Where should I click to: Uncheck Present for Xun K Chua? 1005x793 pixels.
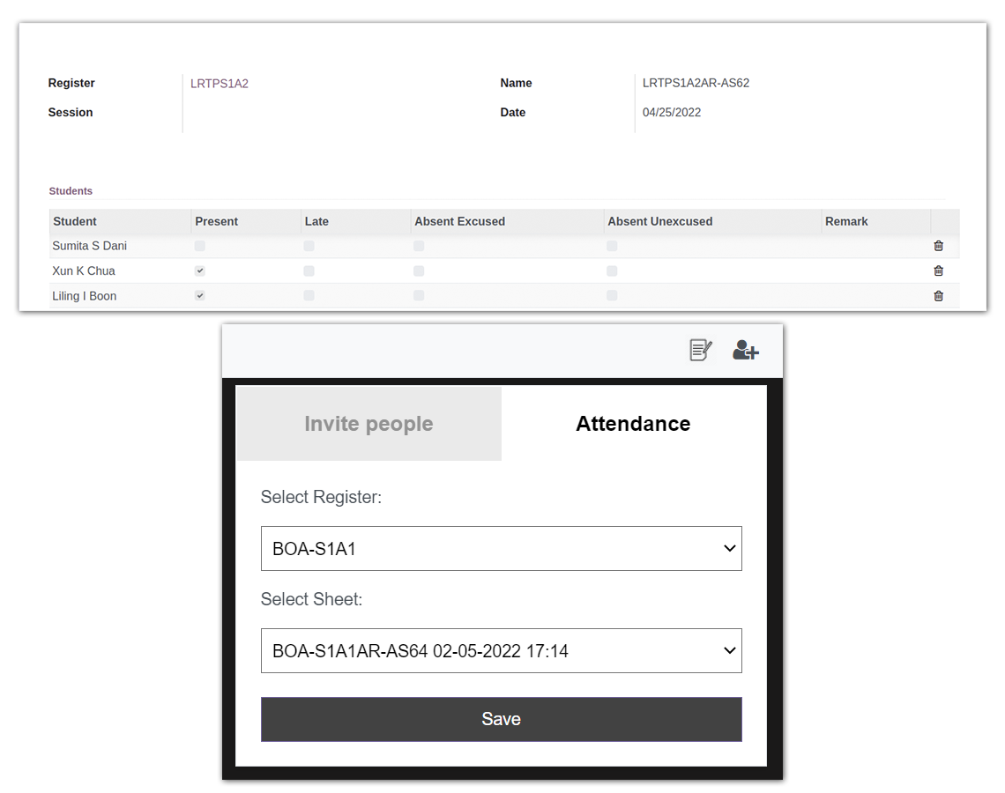click(x=200, y=271)
